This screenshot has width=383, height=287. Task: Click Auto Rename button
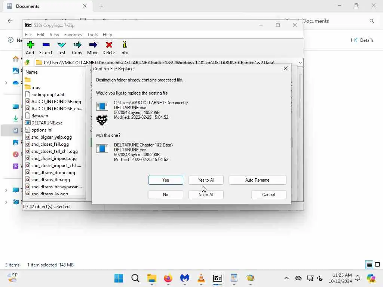257,180
